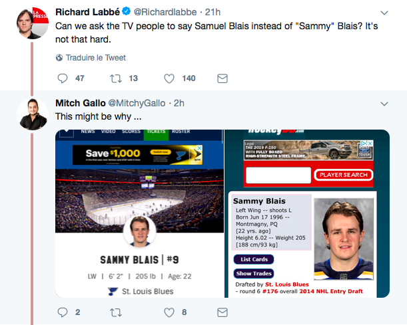Reply to Richard Labbé's tweet
This screenshot has width=407, height=325.
[63, 78]
